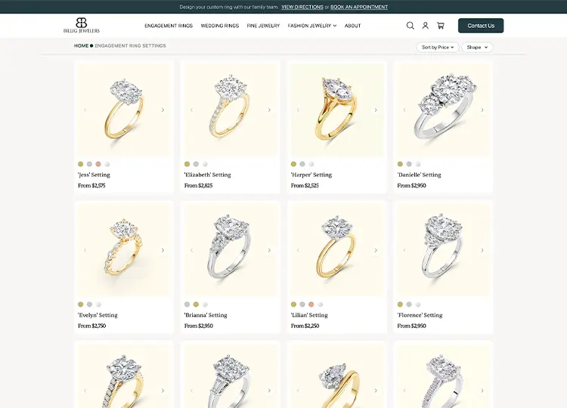This screenshot has height=408, width=567.
Task: Open the 'Lilian' Setting title
Action: pyautogui.click(x=309, y=315)
